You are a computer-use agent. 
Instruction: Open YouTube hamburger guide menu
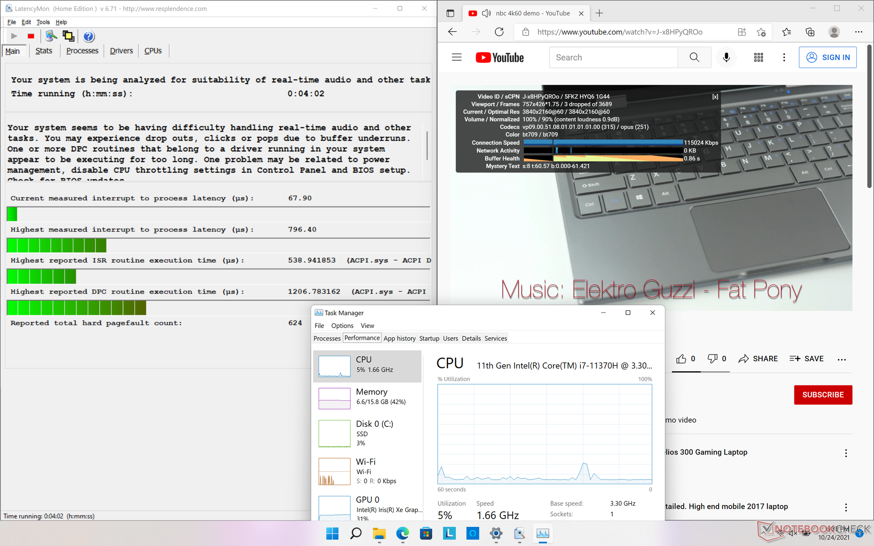pos(457,57)
